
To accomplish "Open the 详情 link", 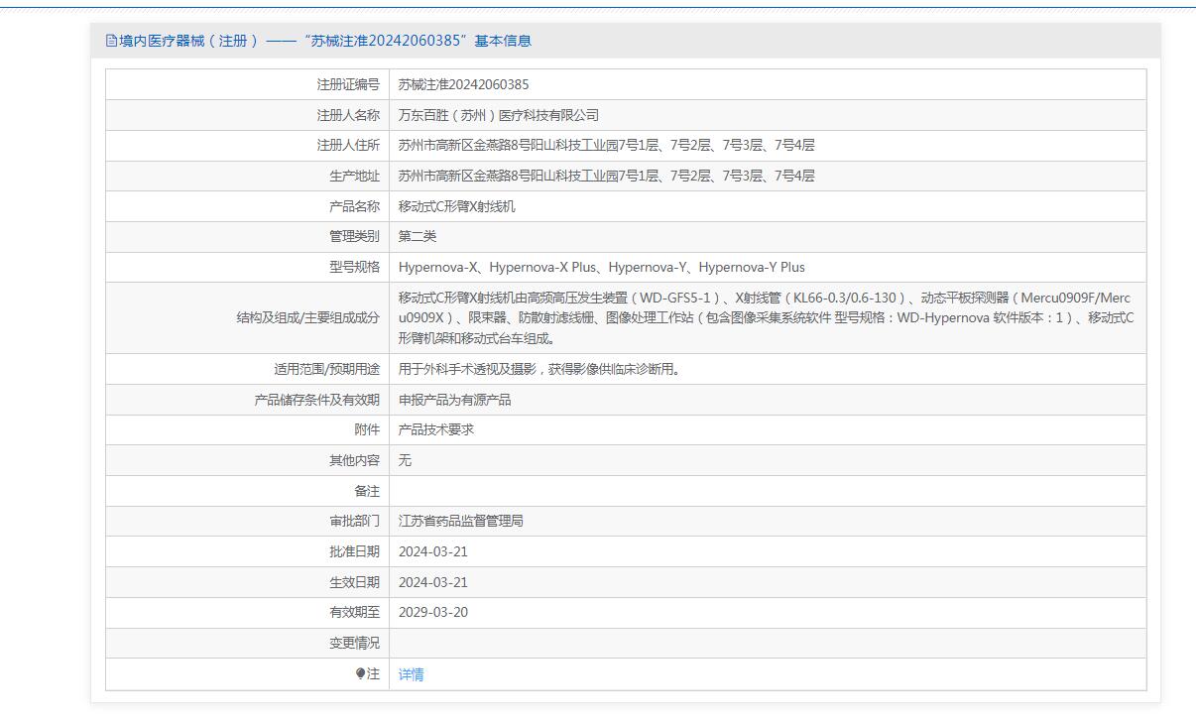I will point(411,674).
